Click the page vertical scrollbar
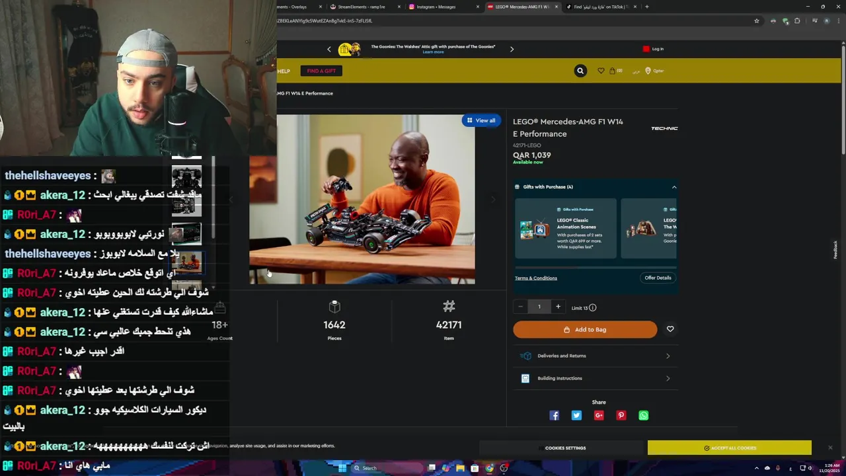 pyautogui.click(x=843, y=99)
